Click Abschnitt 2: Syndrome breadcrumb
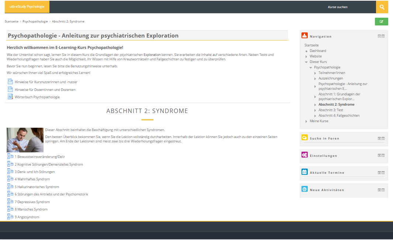 pyautogui.click(x=68, y=21)
